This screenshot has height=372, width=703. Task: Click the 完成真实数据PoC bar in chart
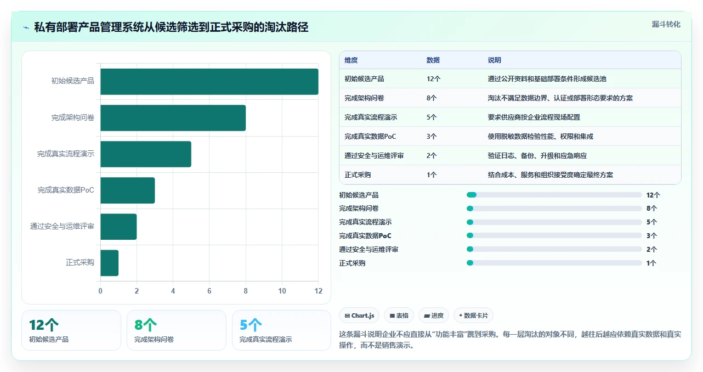(127, 190)
